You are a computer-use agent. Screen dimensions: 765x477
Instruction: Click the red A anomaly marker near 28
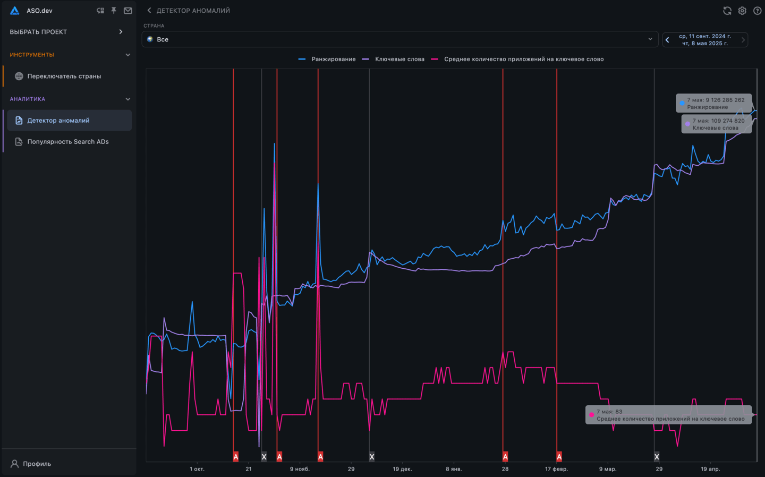point(505,456)
